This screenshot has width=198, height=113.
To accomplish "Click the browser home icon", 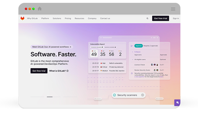I will click(40, 9).
